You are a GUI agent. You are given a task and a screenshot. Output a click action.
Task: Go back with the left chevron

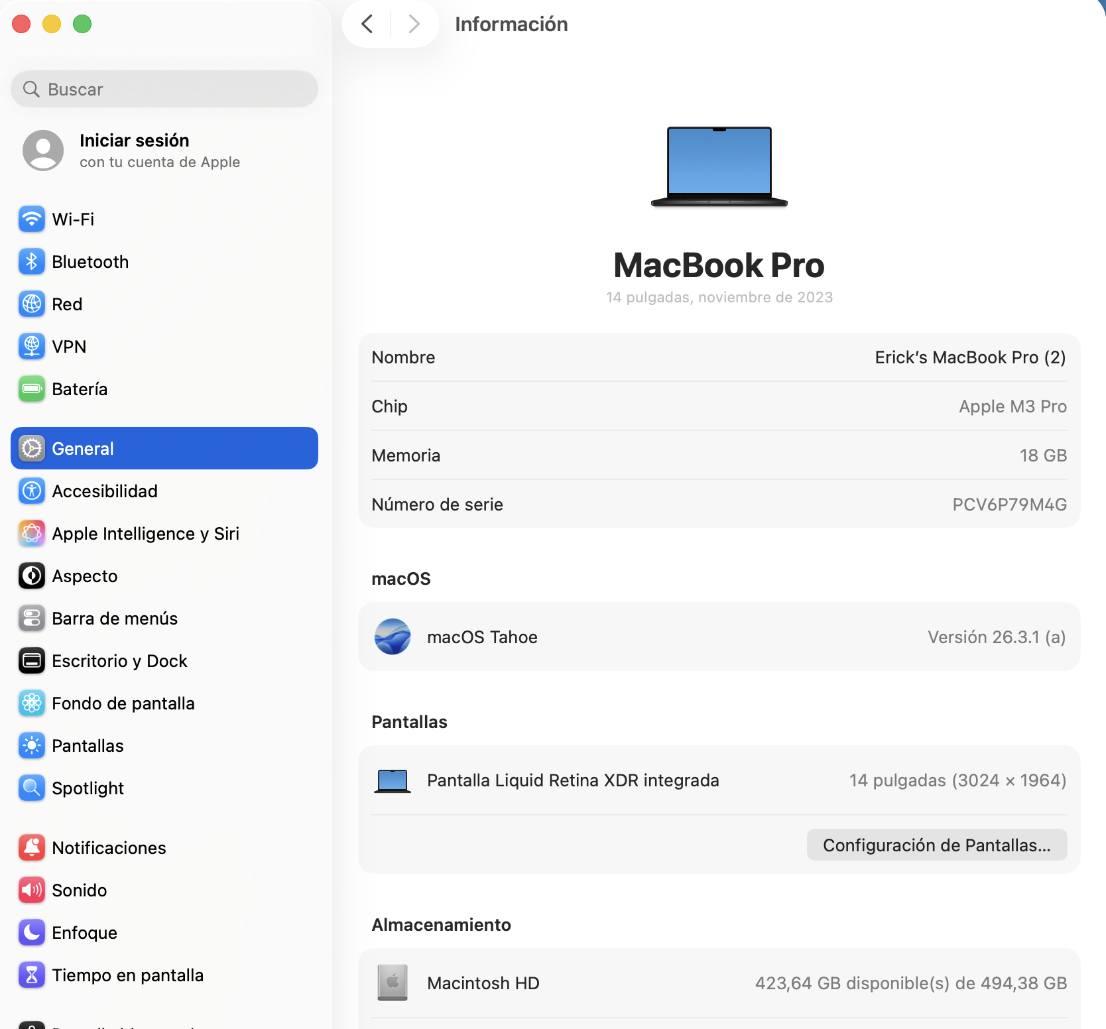(x=367, y=24)
